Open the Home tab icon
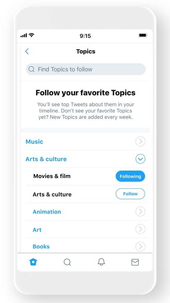 coord(33,262)
